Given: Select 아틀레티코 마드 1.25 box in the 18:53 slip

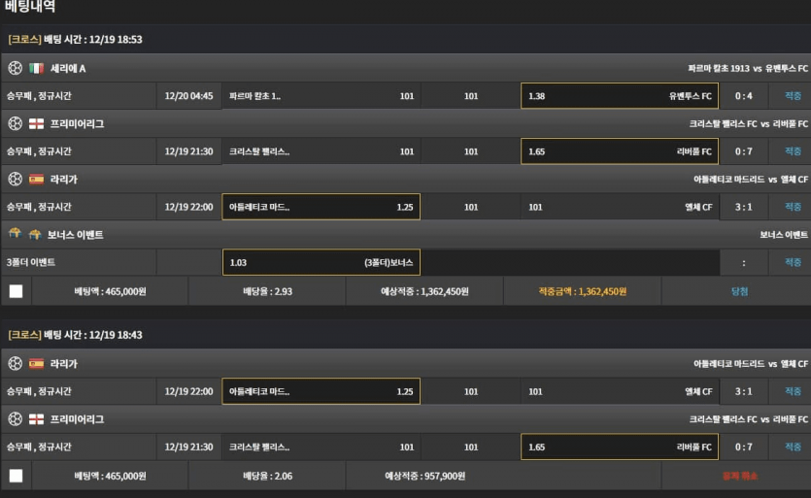Looking at the screenshot, I should 321,207.
